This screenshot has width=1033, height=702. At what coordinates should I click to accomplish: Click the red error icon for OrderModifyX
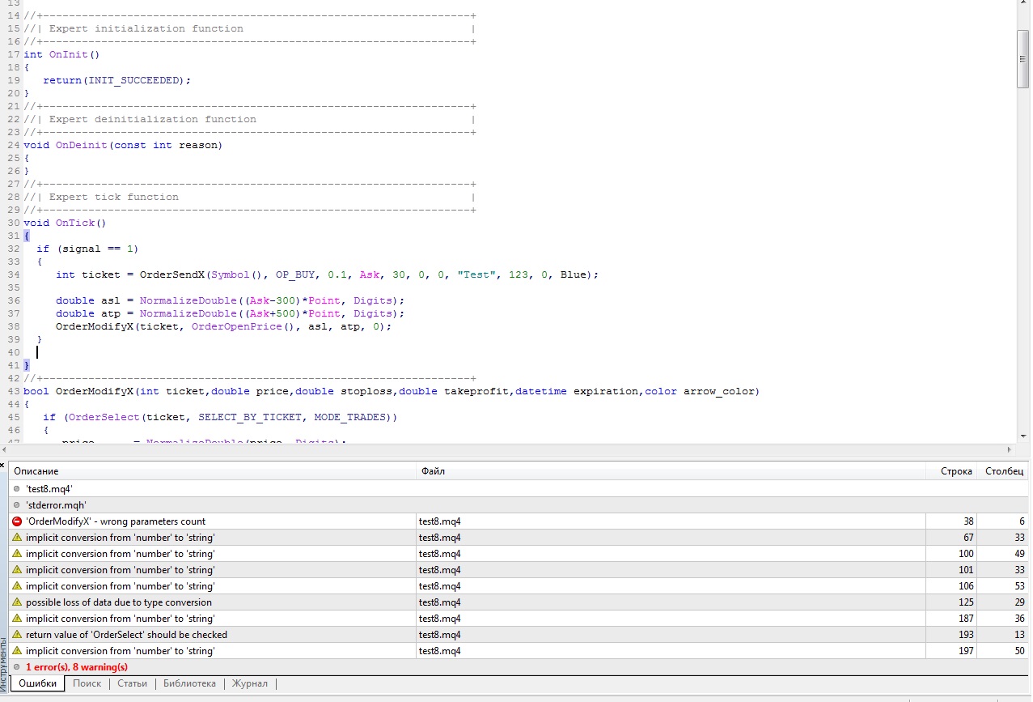(17, 521)
